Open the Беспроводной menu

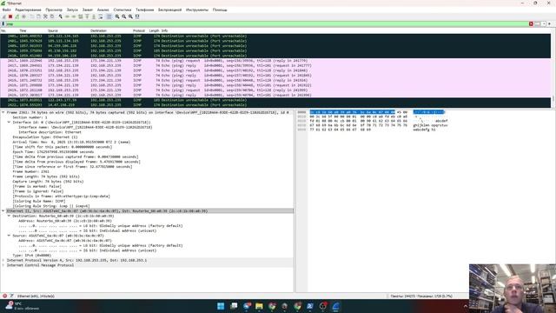(x=170, y=10)
